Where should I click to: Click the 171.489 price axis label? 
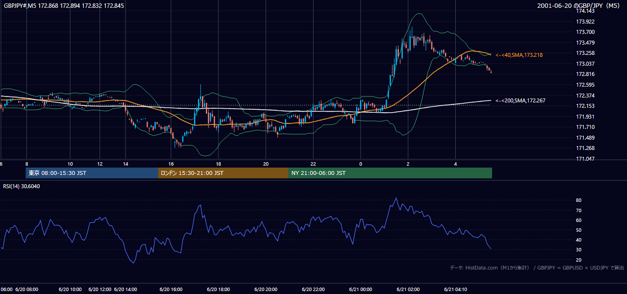585,138
